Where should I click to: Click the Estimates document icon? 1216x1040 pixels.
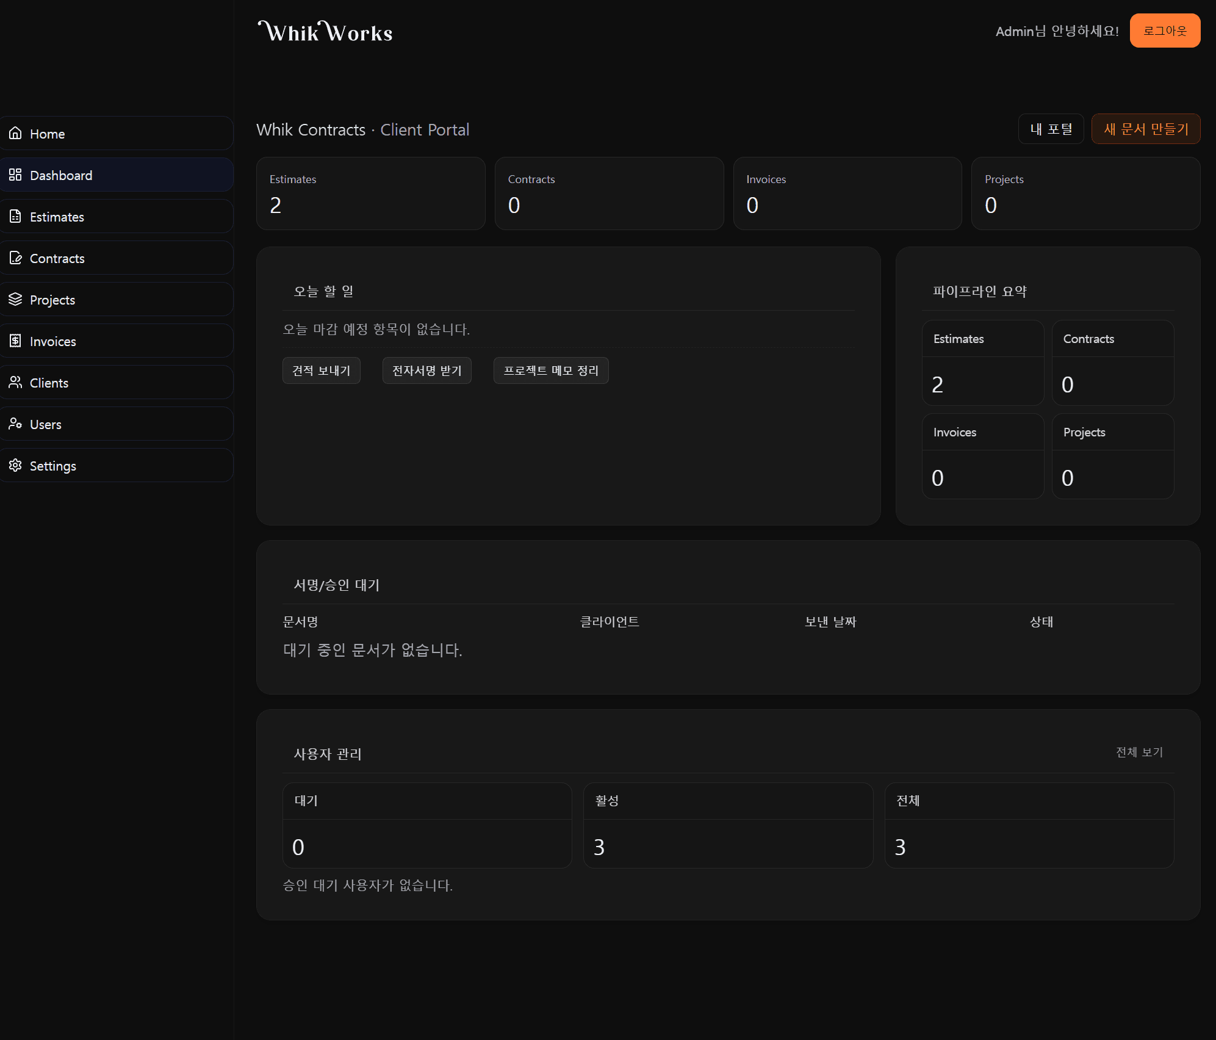click(15, 217)
